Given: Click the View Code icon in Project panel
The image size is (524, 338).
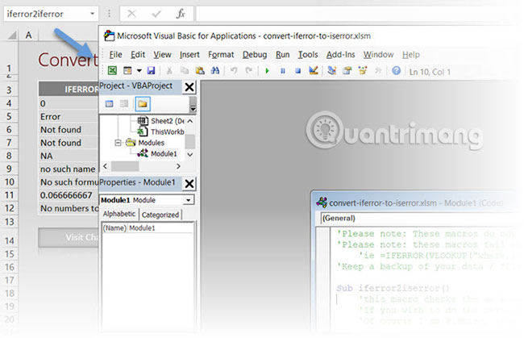Looking at the screenshot, I should [x=110, y=104].
